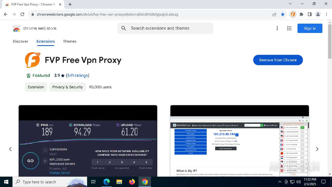Click the 90,000 users text
This screenshot has height=187, width=332.
(100, 87)
